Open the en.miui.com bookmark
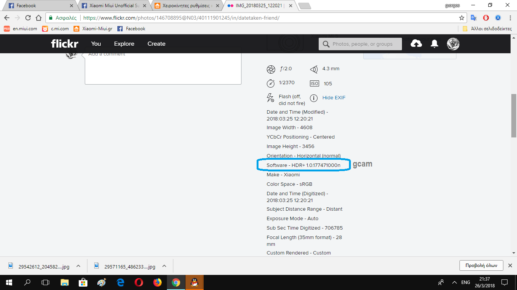 [x=20, y=29]
